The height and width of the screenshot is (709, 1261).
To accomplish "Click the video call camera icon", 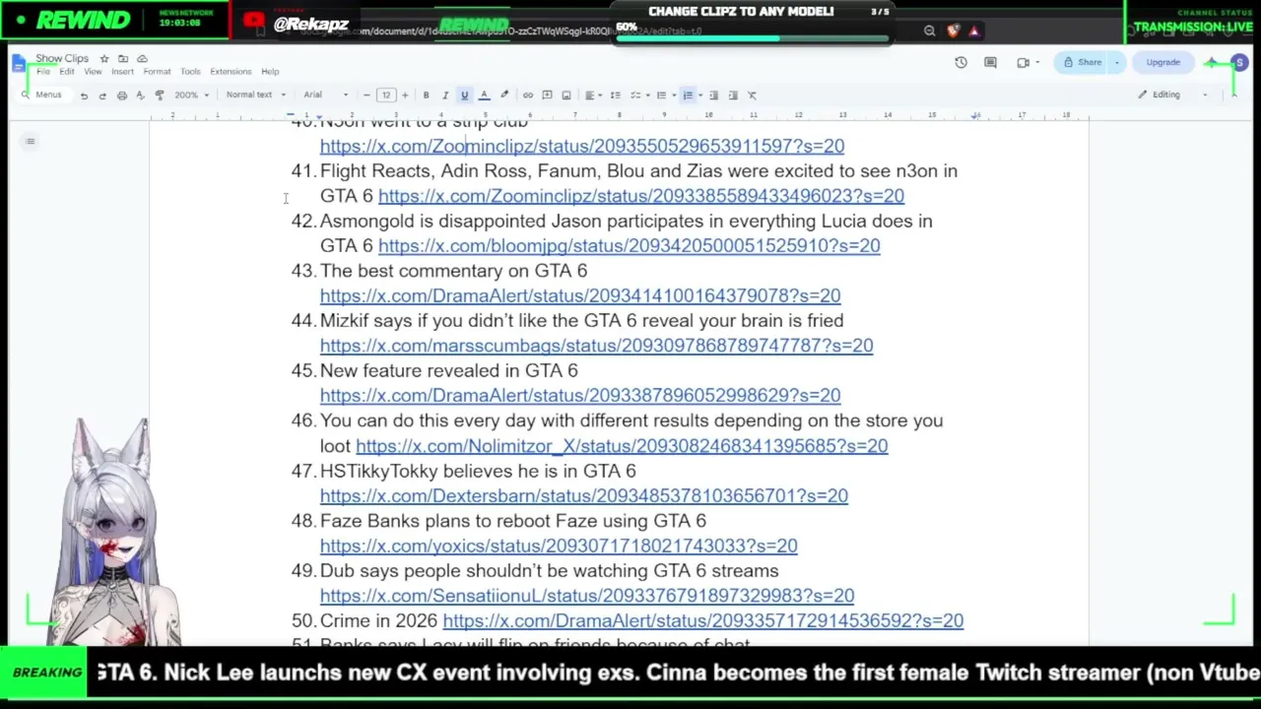I will click(x=1024, y=63).
